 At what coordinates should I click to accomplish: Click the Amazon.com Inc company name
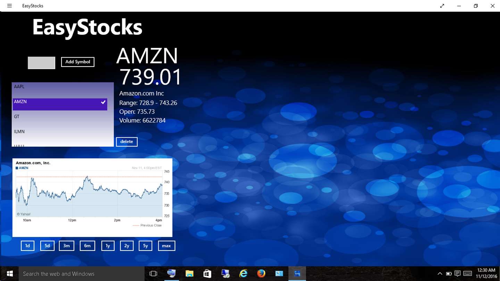[x=142, y=93]
